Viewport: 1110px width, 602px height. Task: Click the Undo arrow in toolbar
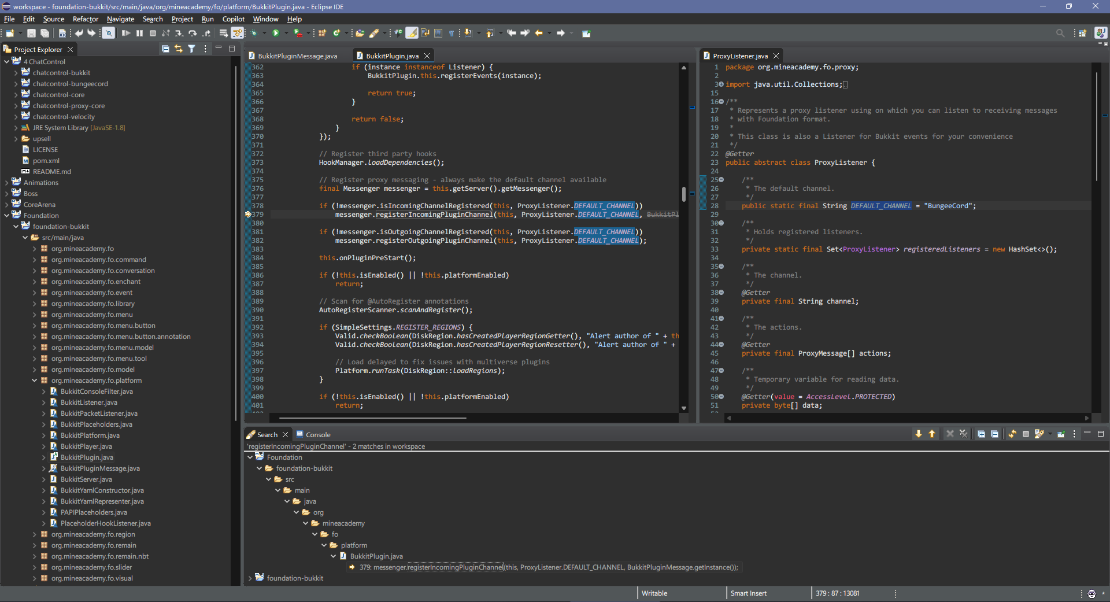pyautogui.click(x=79, y=33)
